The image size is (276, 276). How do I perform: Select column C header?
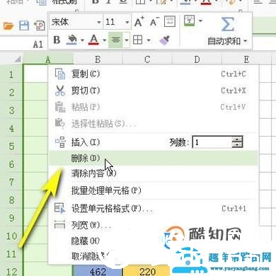(147, 59)
